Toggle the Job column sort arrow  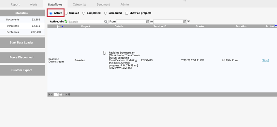[63, 27]
